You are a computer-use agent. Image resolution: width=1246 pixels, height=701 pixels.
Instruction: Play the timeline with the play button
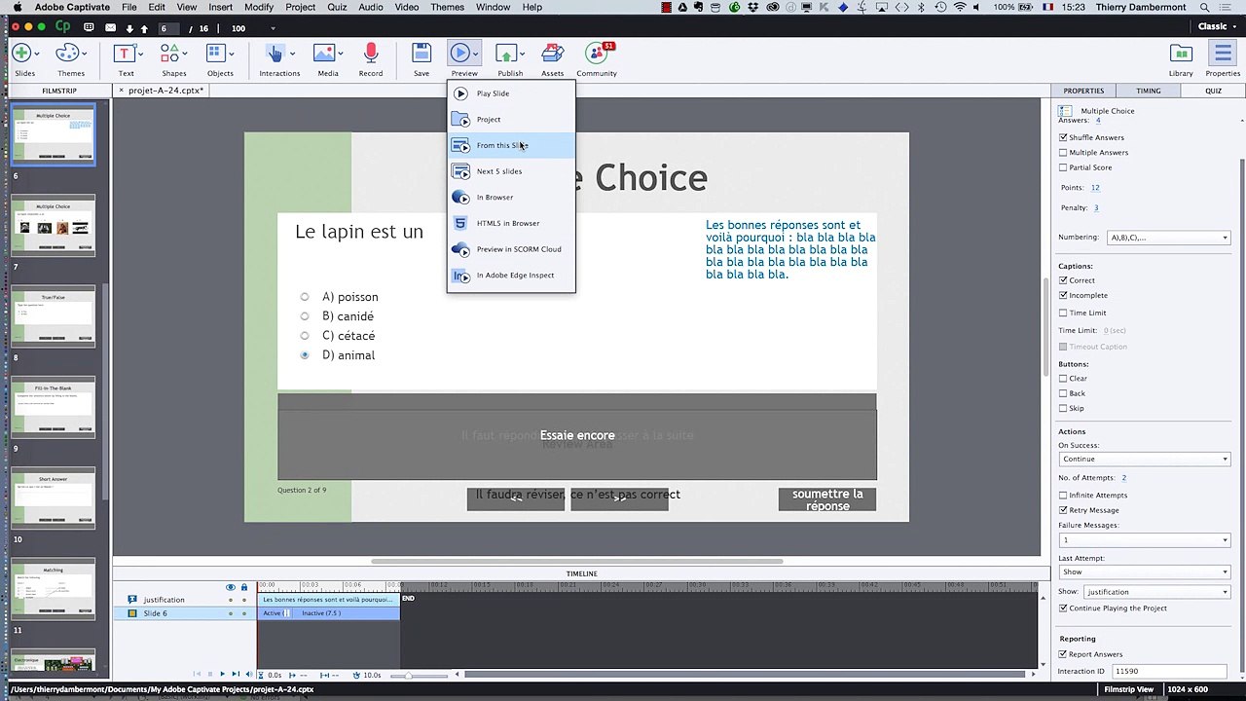coord(222,674)
